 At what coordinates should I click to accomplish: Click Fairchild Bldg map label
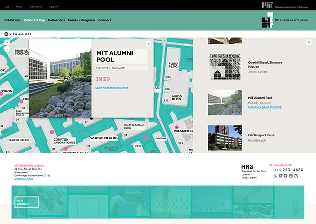(18, 140)
